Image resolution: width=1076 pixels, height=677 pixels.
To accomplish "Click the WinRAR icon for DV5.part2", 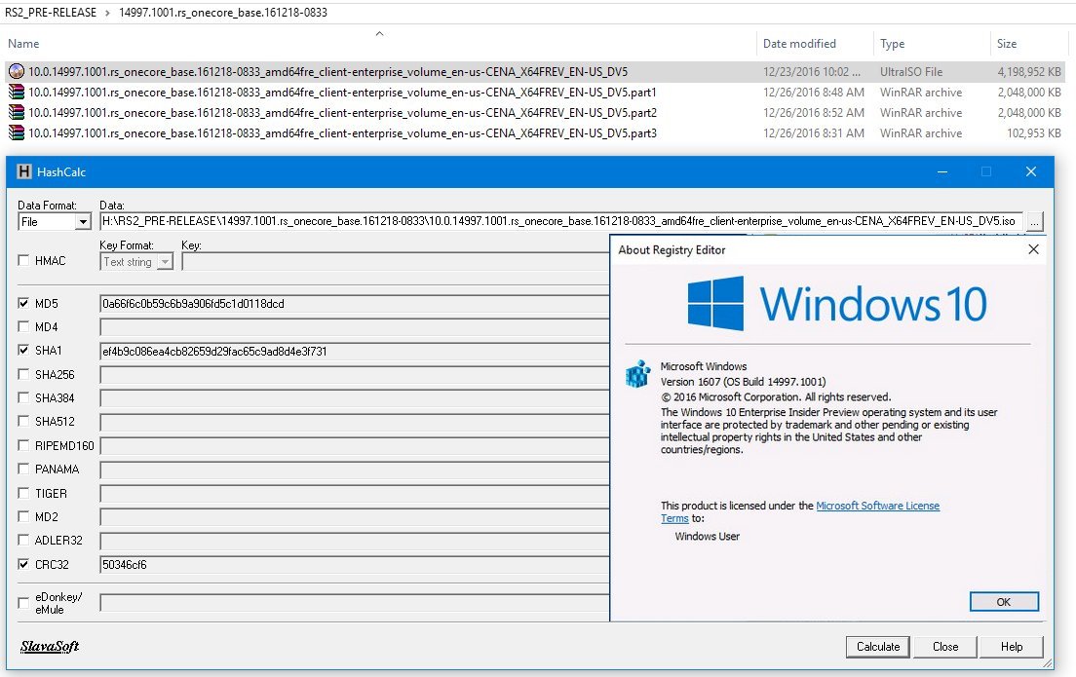I will pyautogui.click(x=17, y=112).
